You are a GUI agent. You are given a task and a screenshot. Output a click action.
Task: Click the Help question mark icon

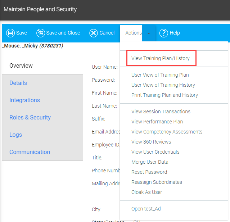pos(164,33)
